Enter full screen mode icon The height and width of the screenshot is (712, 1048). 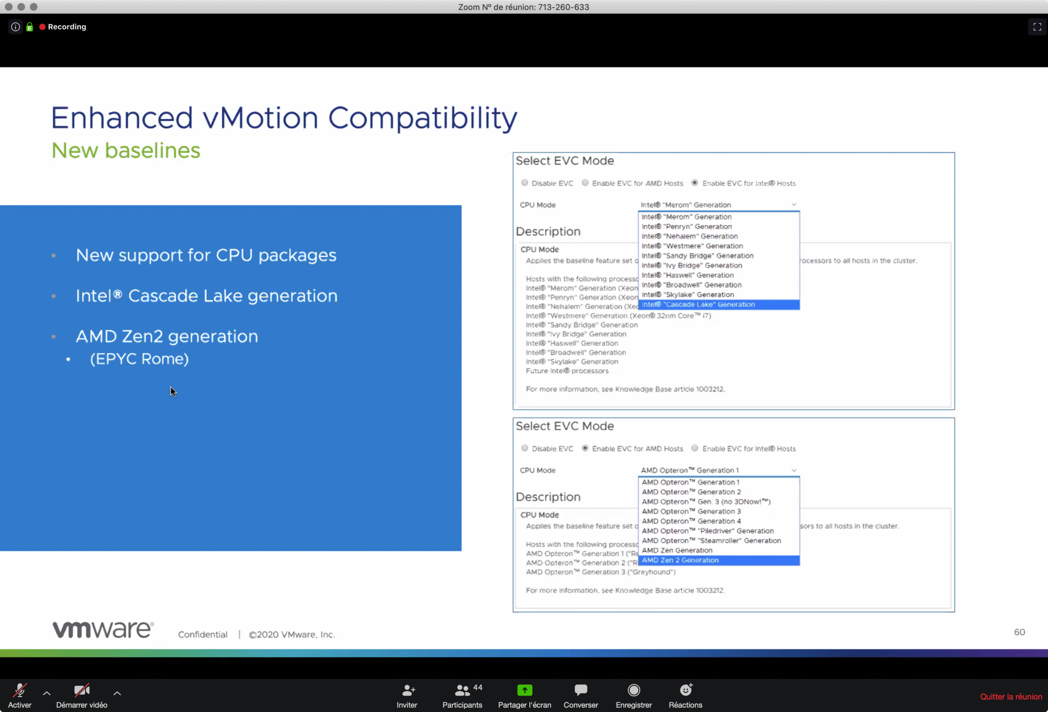tap(1037, 27)
